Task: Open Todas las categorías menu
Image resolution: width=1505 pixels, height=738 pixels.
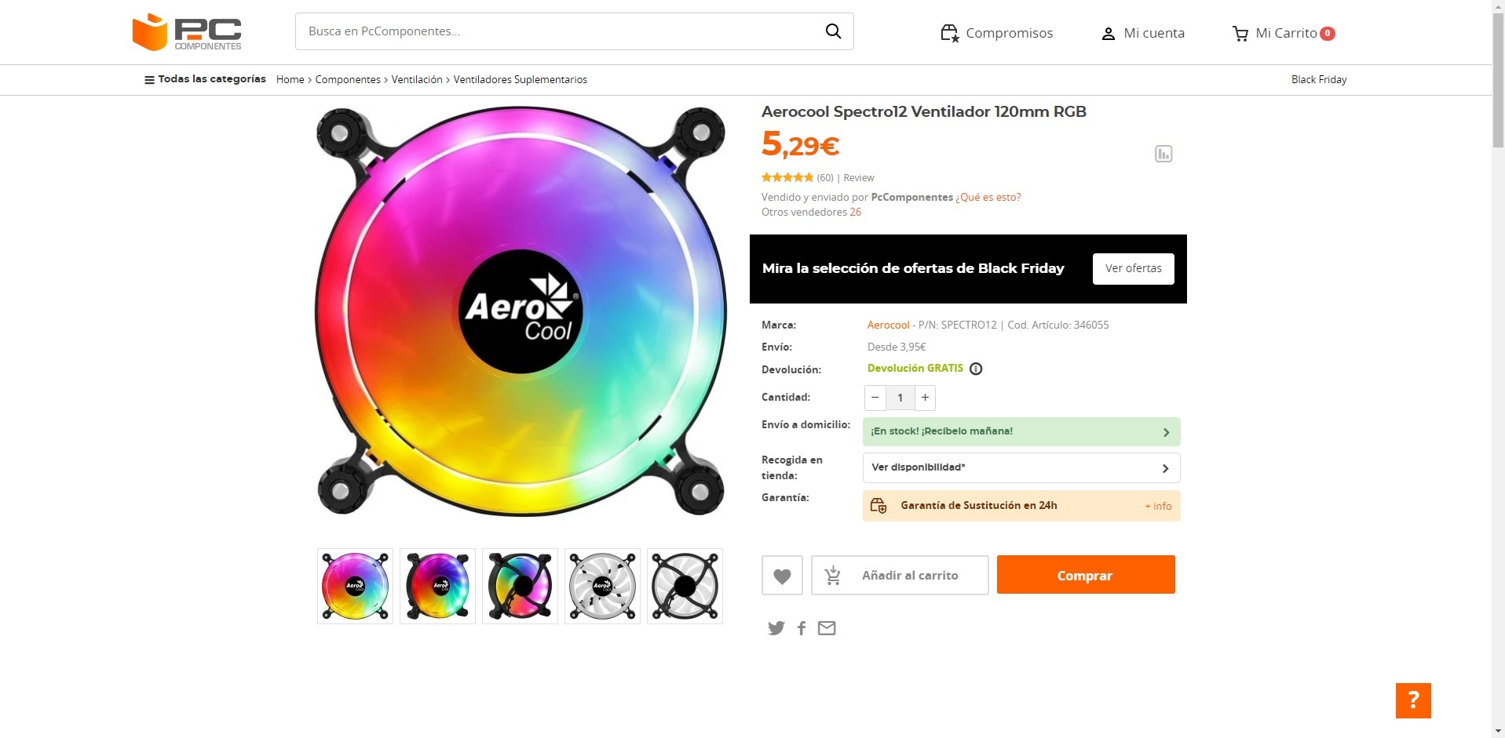Action: coord(205,79)
